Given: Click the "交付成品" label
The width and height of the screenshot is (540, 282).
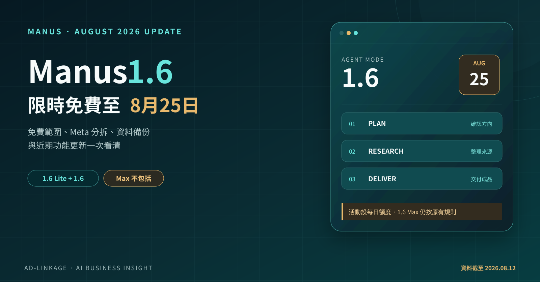Looking at the screenshot, I should pos(482,179).
